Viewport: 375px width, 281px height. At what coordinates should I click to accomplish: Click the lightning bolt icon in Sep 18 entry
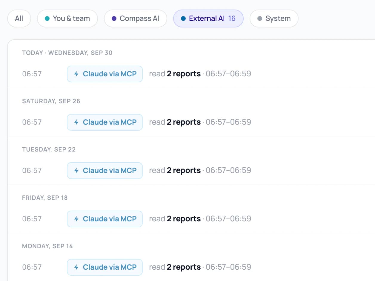click(76, 219)
